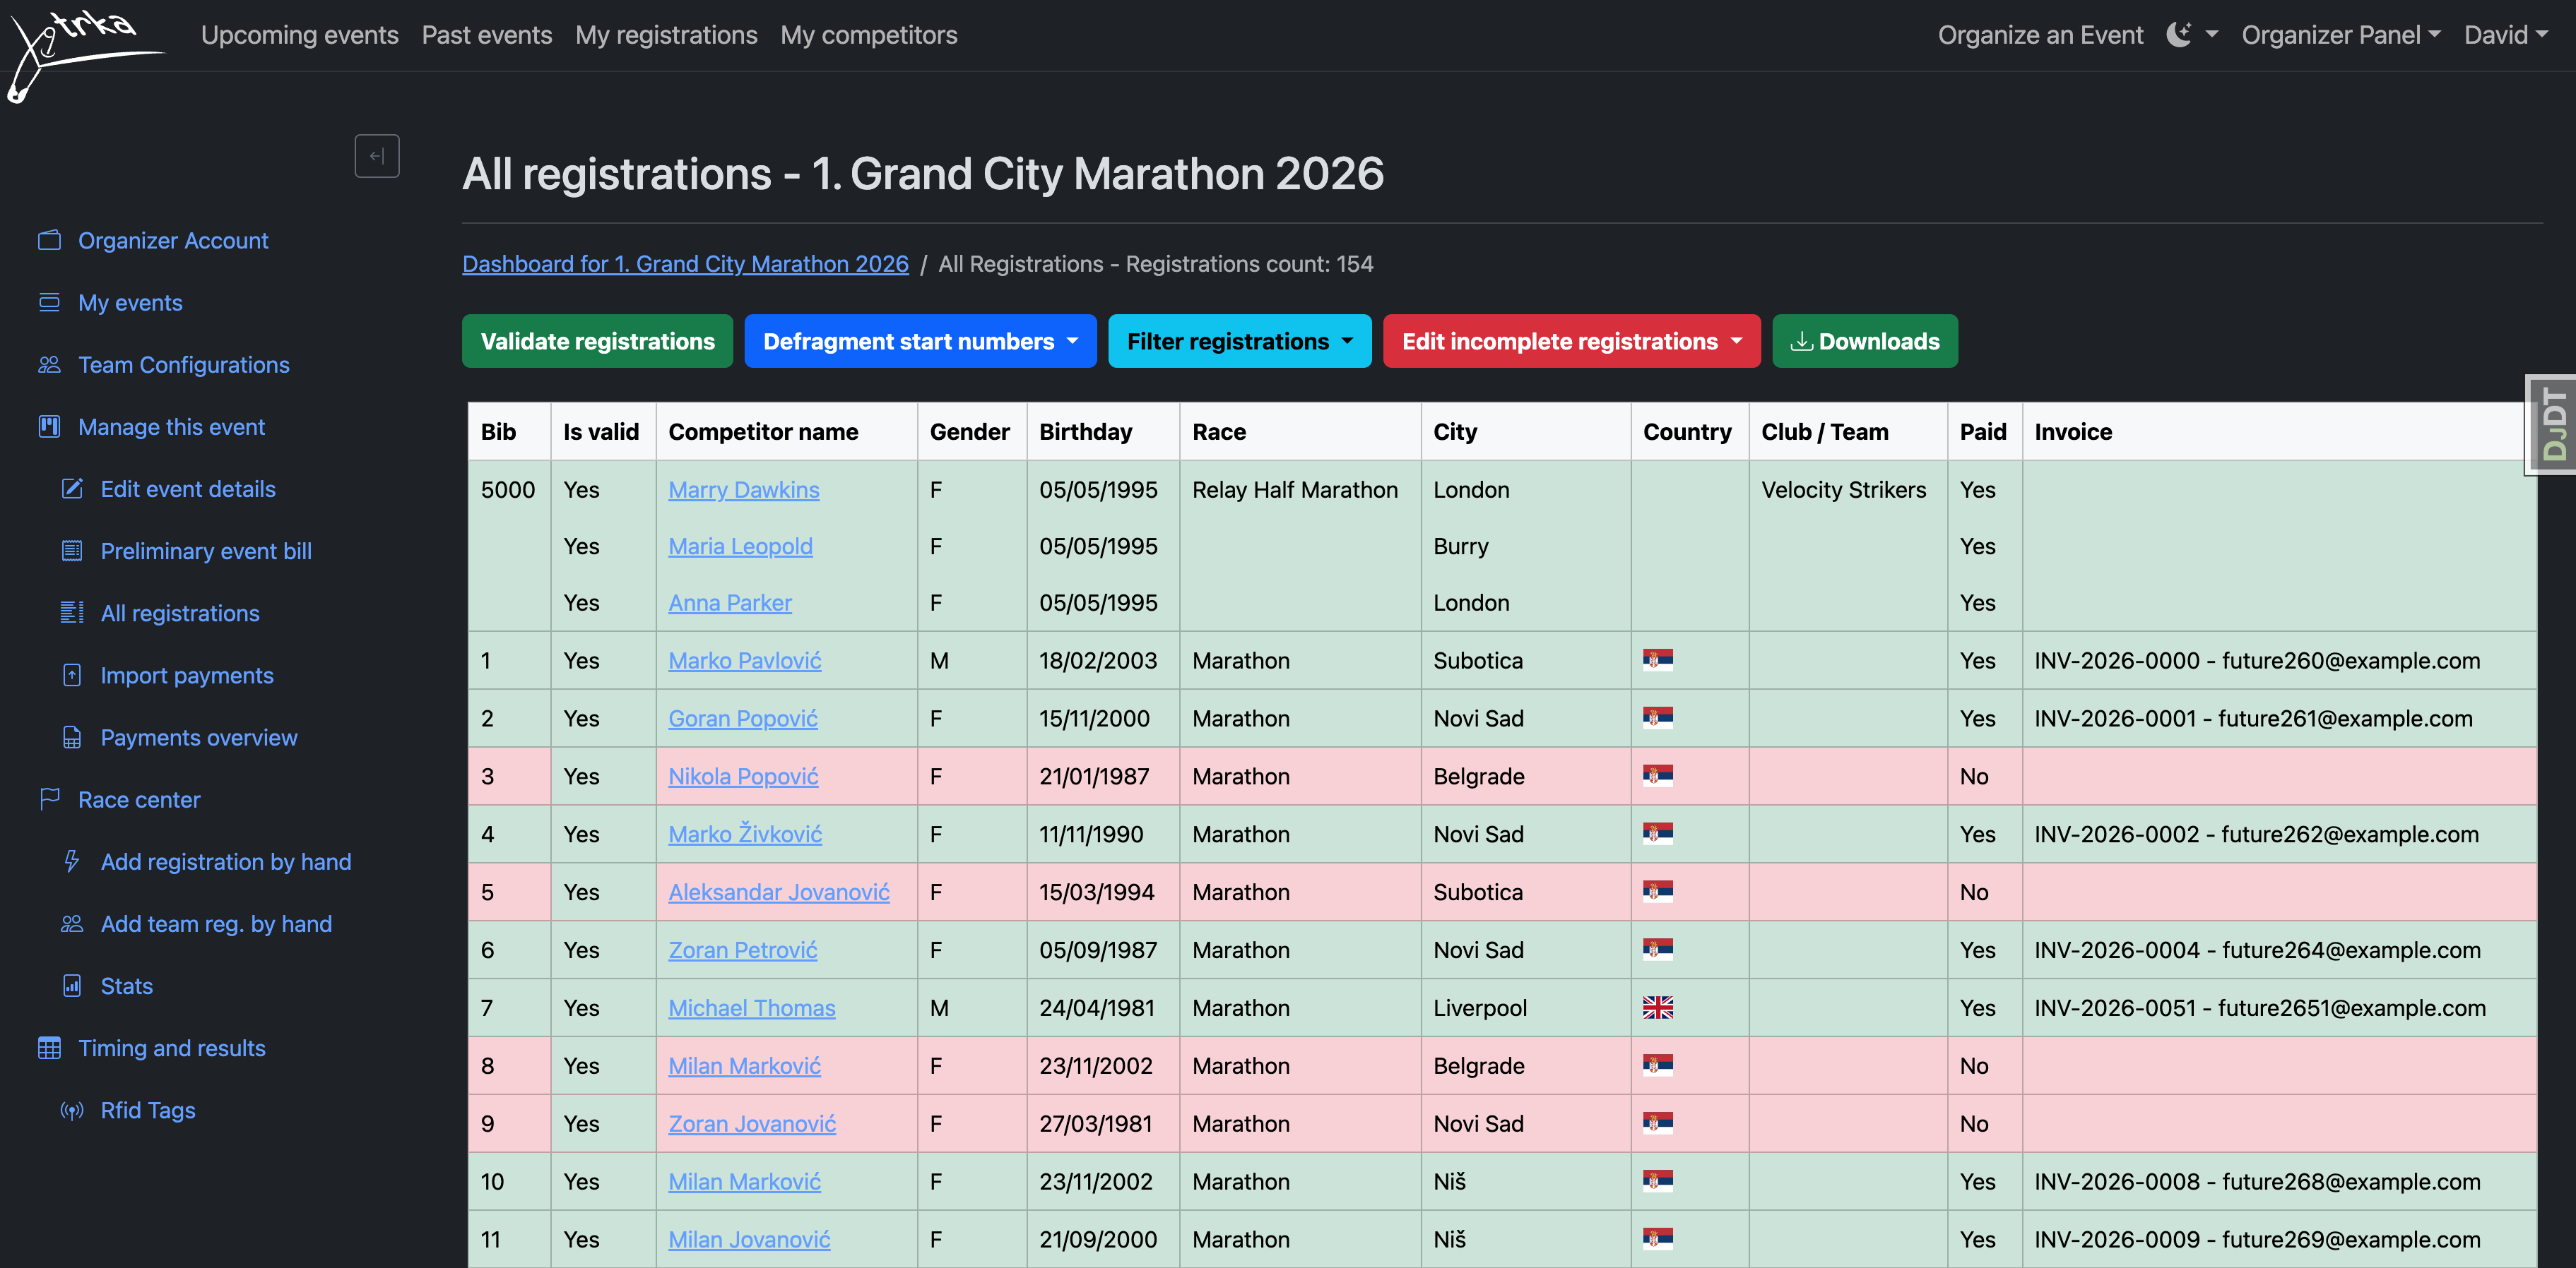2576x1268 pixels.
Task: Expand the Filter registrations dropdown
Action: click(x=1239, y=341)
